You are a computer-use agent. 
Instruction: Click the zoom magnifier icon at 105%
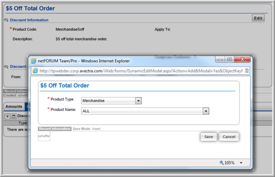221,163
